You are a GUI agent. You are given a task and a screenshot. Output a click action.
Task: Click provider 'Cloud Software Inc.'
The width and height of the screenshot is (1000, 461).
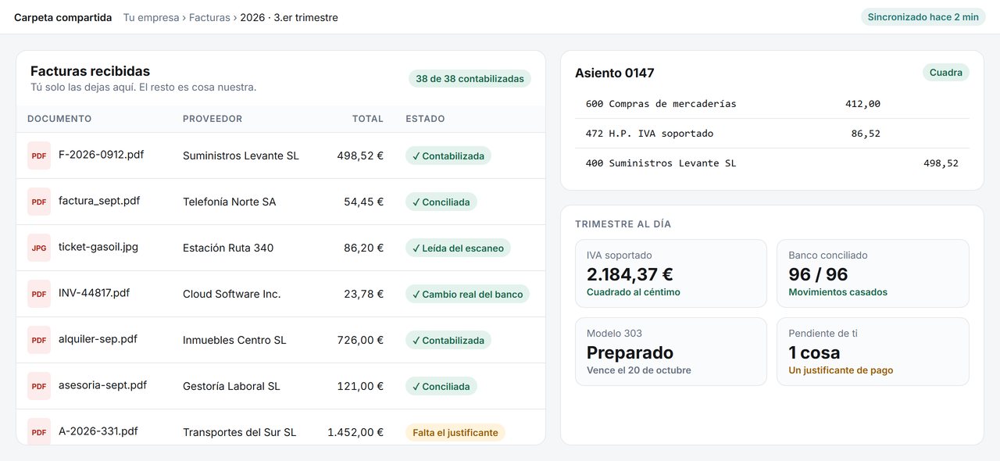232,294
